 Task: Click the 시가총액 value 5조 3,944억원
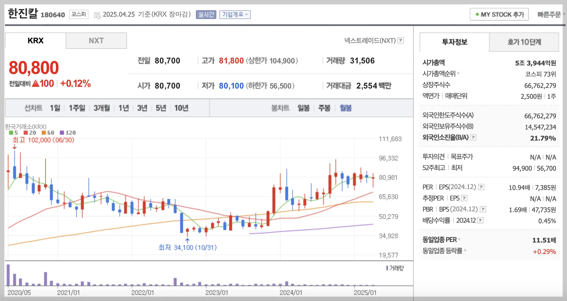[535, 63]
